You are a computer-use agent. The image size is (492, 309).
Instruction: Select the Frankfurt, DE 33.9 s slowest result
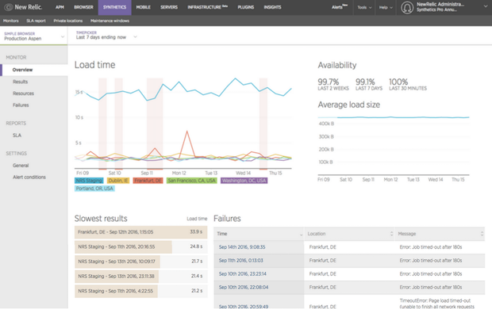[141, 232]
